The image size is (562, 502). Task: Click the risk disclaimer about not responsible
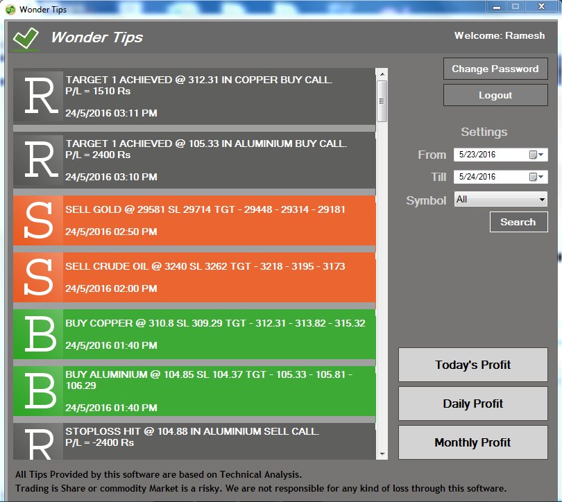[261, 489]
